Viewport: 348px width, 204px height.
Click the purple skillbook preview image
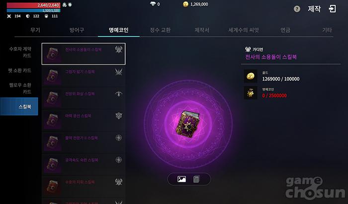(188, 124)
